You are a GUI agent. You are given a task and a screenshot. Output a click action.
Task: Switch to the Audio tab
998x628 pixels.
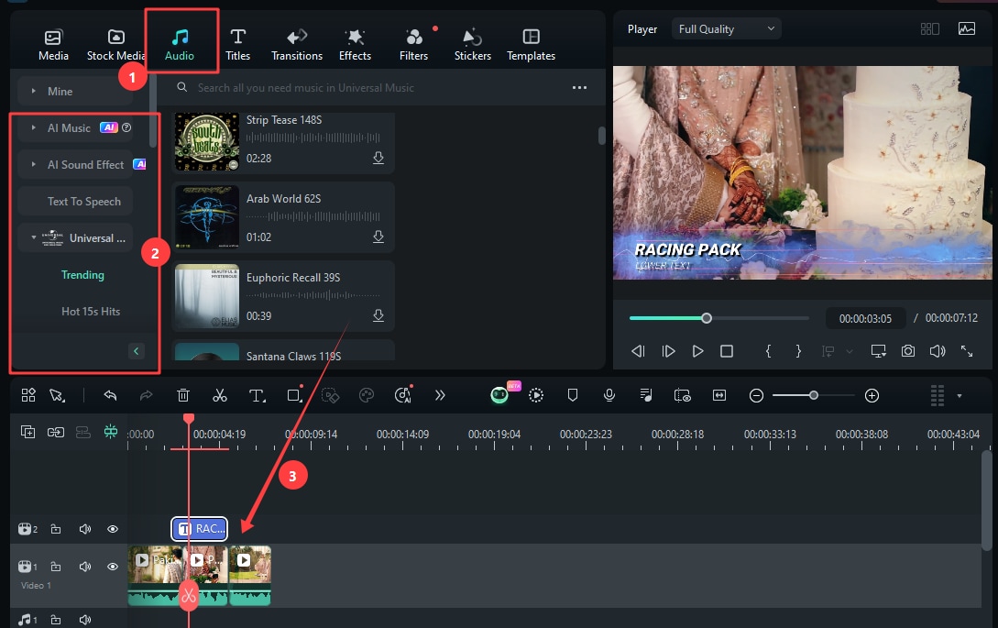pos(180,45)
